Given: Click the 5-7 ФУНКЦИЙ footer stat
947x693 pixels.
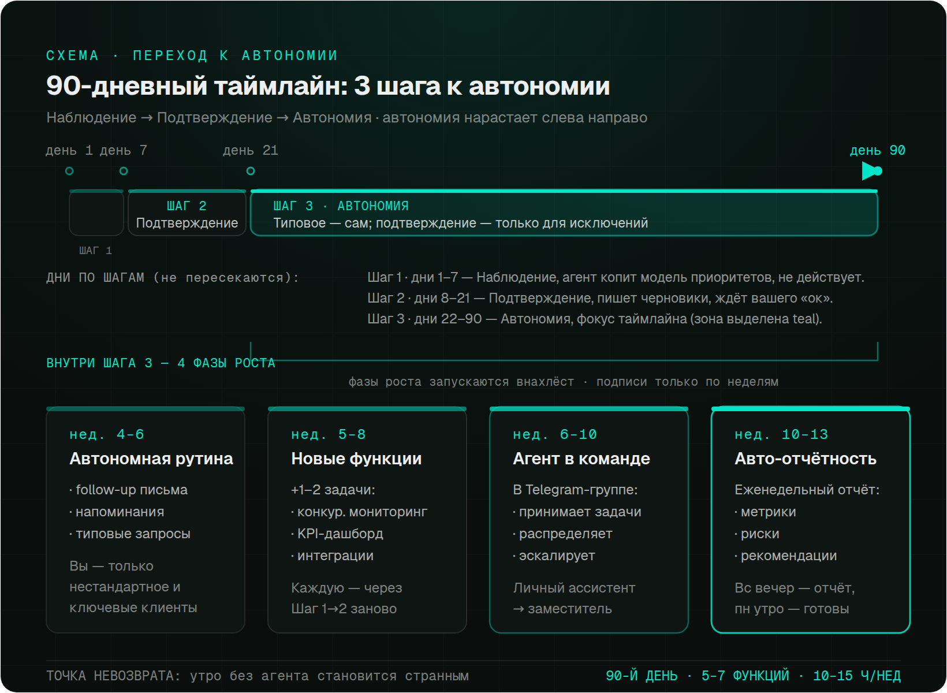Looking at the screenshot, I should tap(745, 676).
